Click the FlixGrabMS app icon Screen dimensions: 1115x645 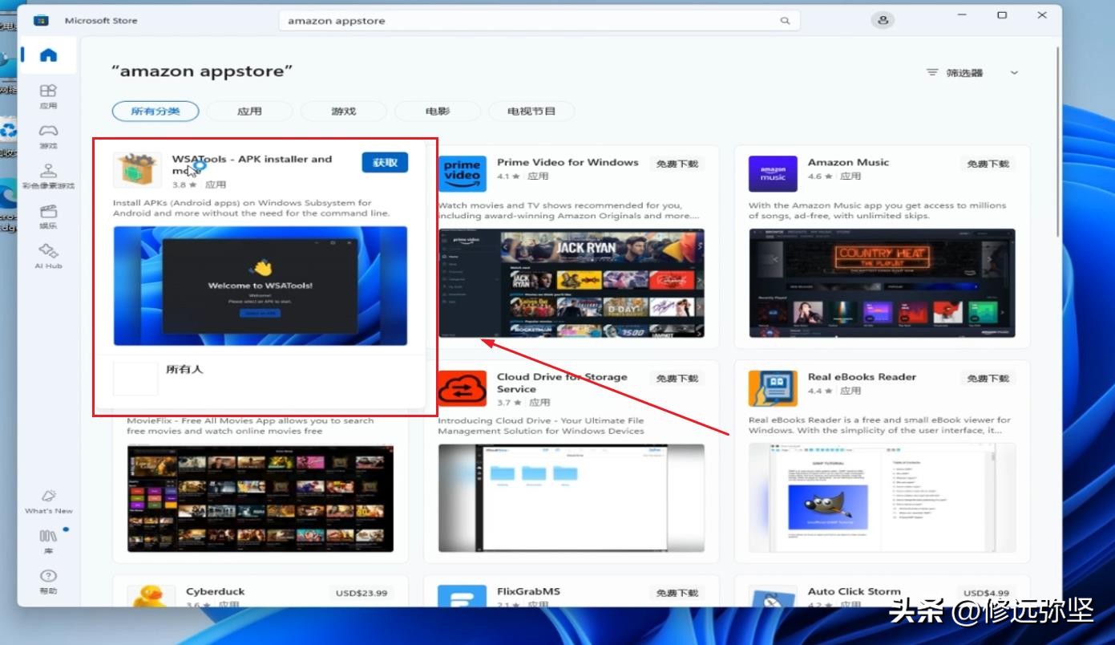[463, 597]
